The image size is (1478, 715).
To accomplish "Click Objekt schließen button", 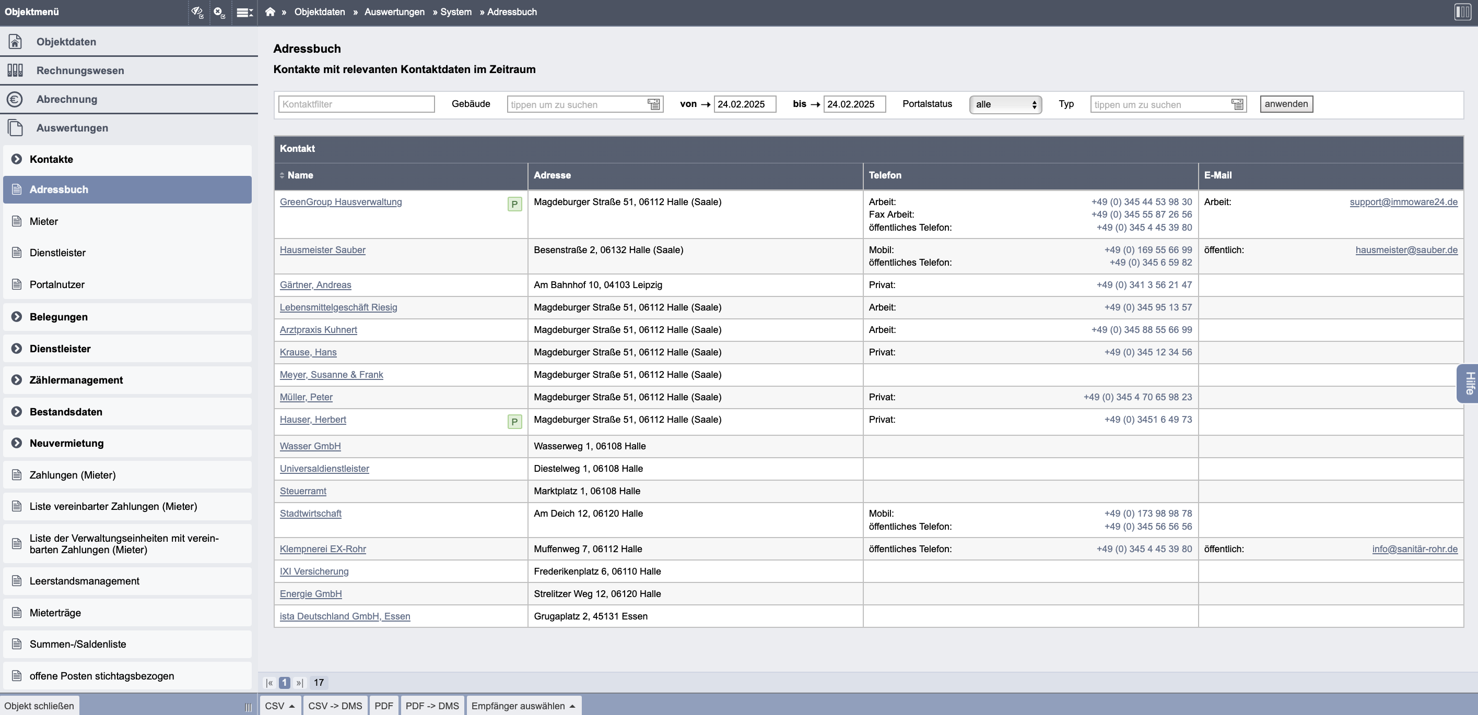I will click(39, 706).
